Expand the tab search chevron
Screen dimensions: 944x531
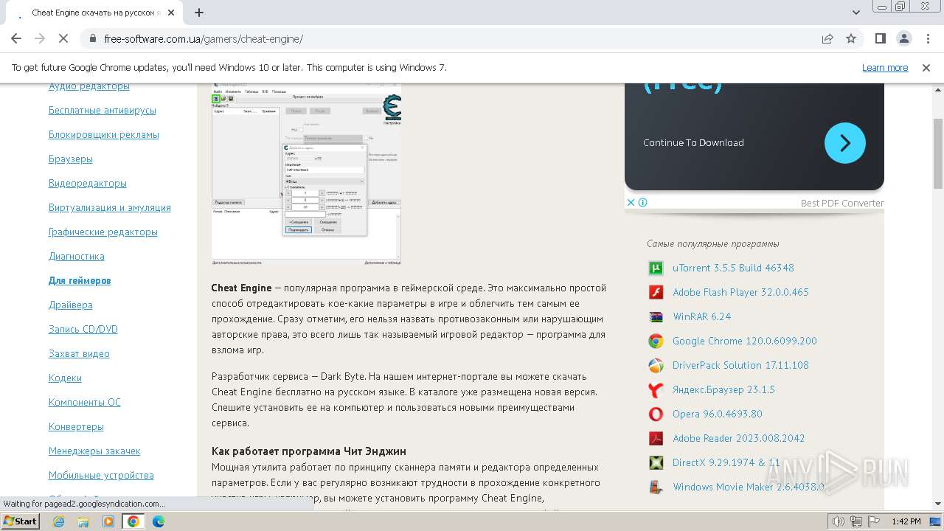click(856, 13)
